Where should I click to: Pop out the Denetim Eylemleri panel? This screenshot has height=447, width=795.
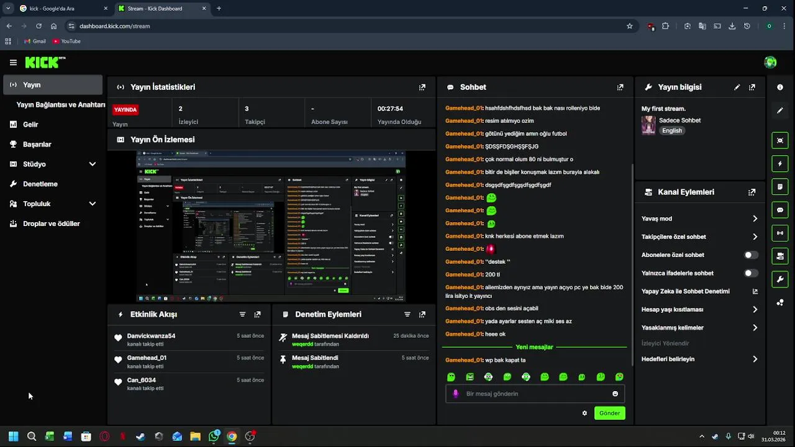pyautogui.click(x=422, y=315)
